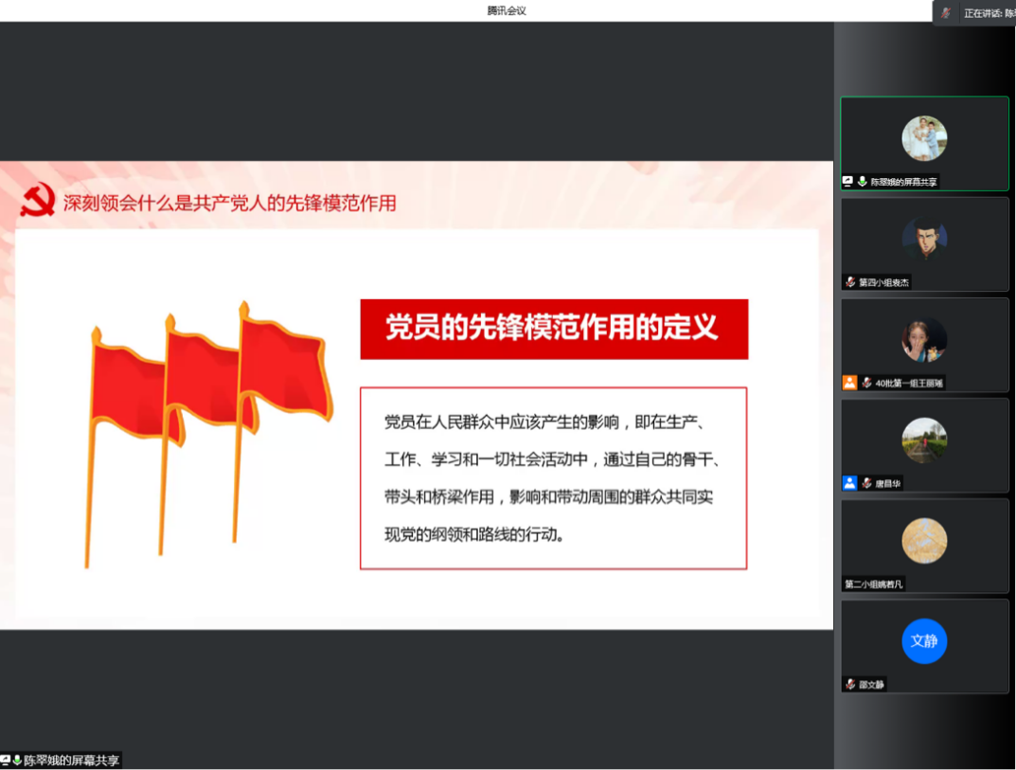Image resolution: width=1016 pixels, height=770 pixels.
Task: Click blue user icon on 唐昌华 tile
Action: 849,483
